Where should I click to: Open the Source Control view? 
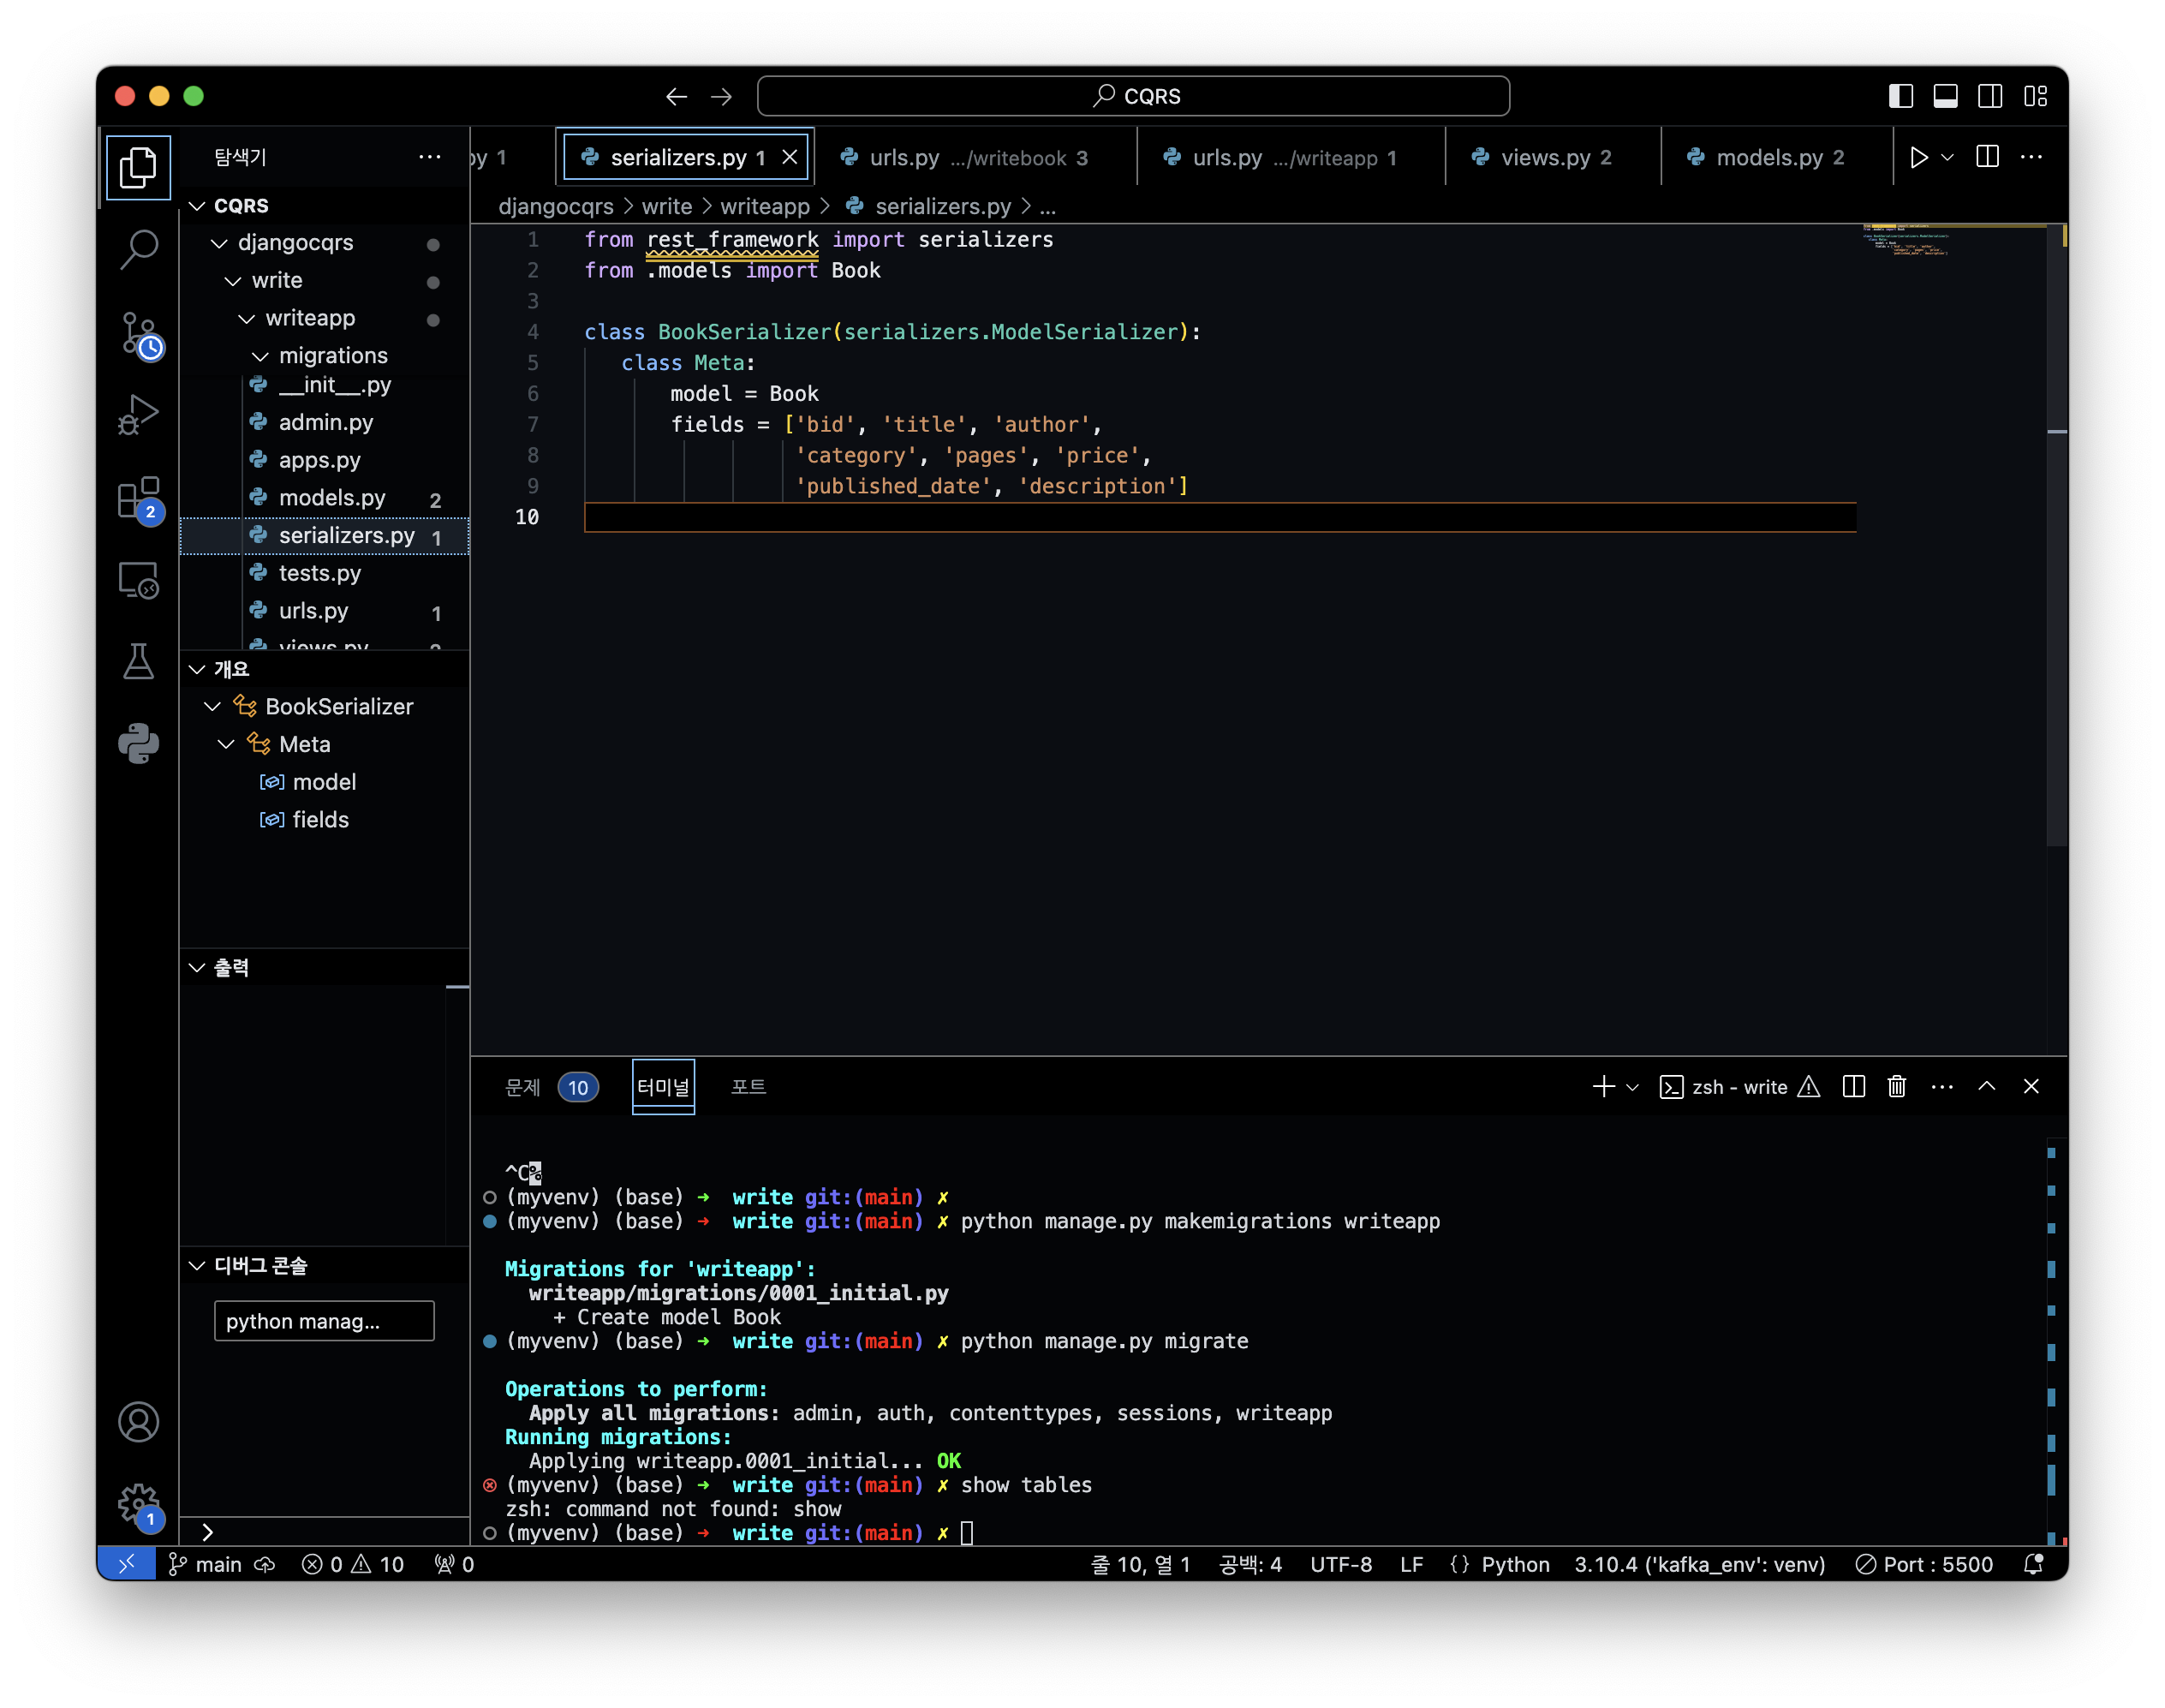pyautogui.click(x=139, y=333)
